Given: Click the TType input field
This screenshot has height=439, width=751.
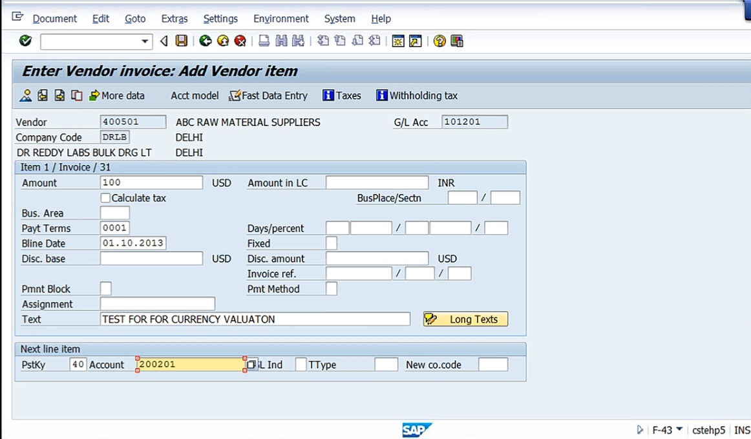Looking at the screenshot, I should tap(386, 364).
